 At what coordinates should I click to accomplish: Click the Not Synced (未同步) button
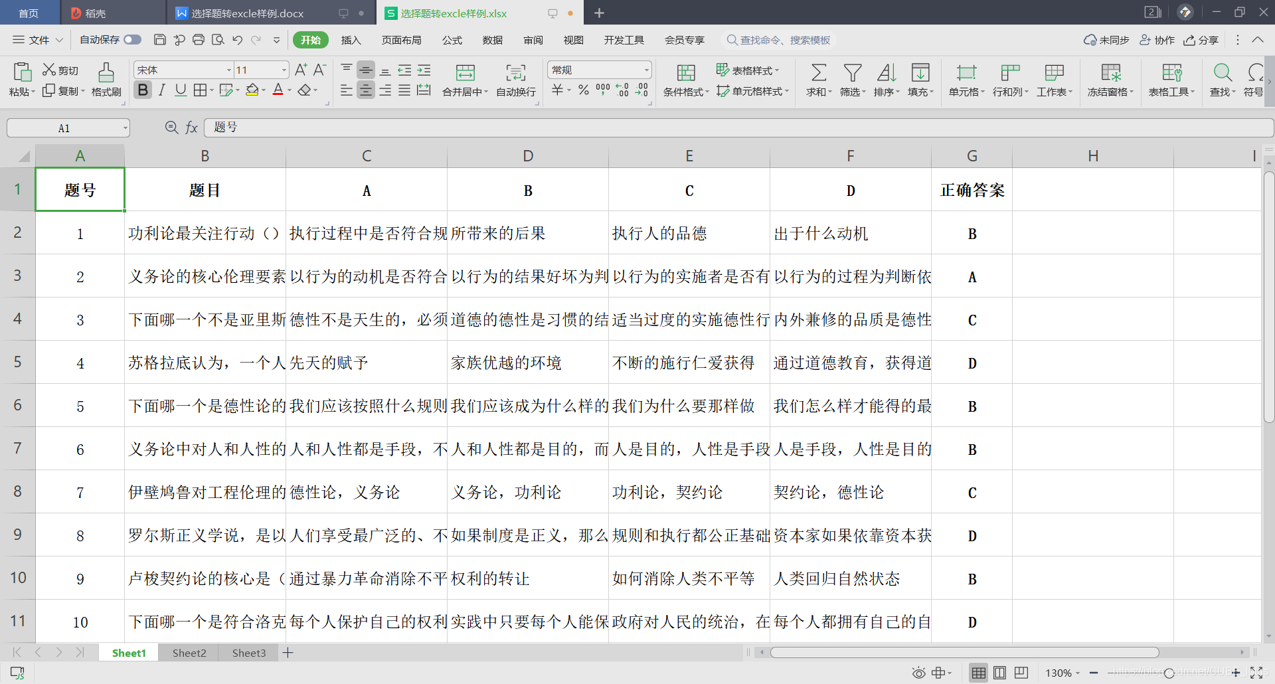[x=1106, y=40]
